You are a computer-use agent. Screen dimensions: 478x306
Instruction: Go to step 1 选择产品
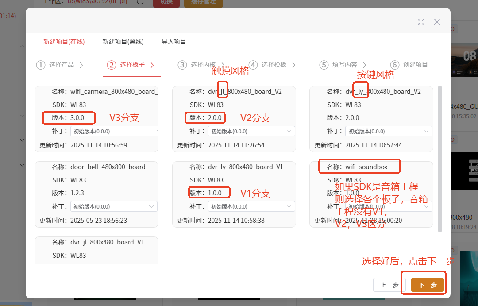[59, 65]
